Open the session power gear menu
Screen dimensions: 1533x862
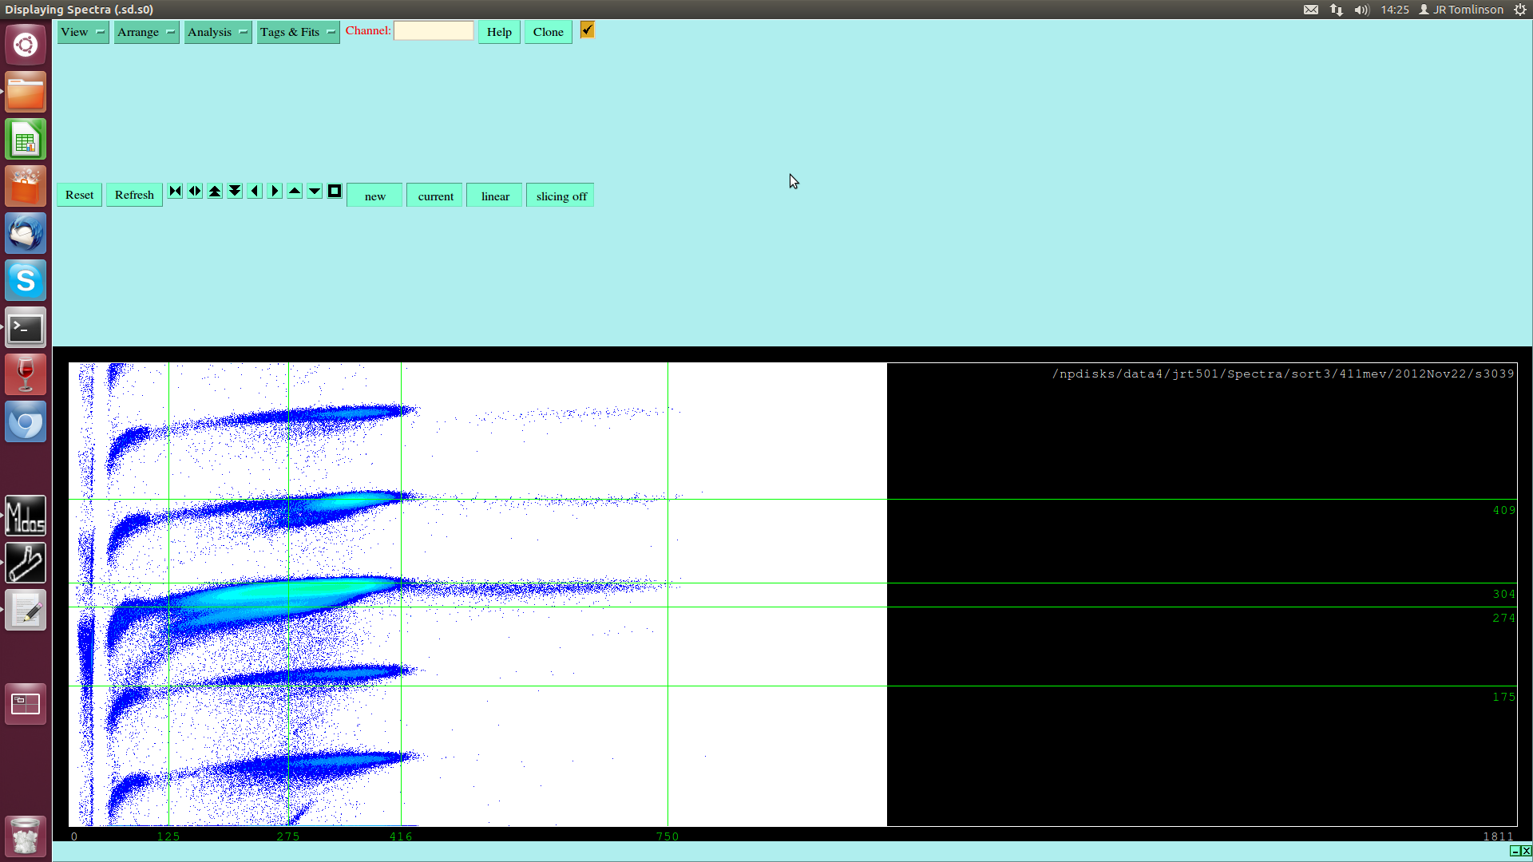1520,10
